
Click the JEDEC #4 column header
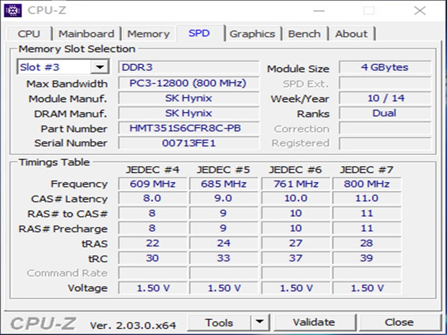(x=153, y=170)
